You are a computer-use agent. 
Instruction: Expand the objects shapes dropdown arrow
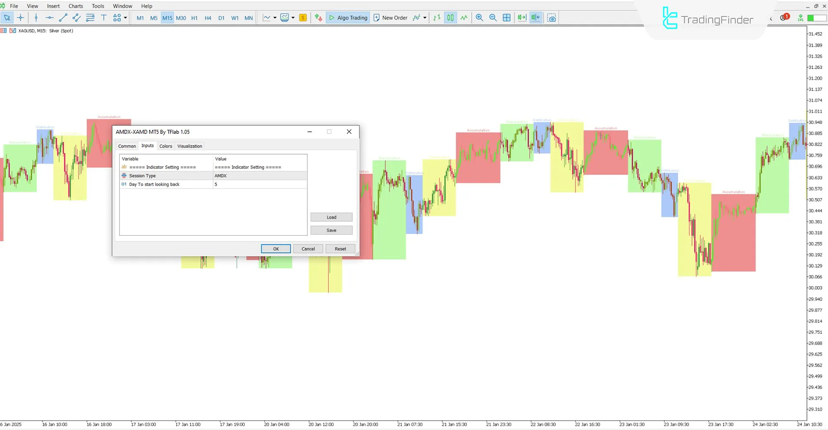click(x=126, y=18)
